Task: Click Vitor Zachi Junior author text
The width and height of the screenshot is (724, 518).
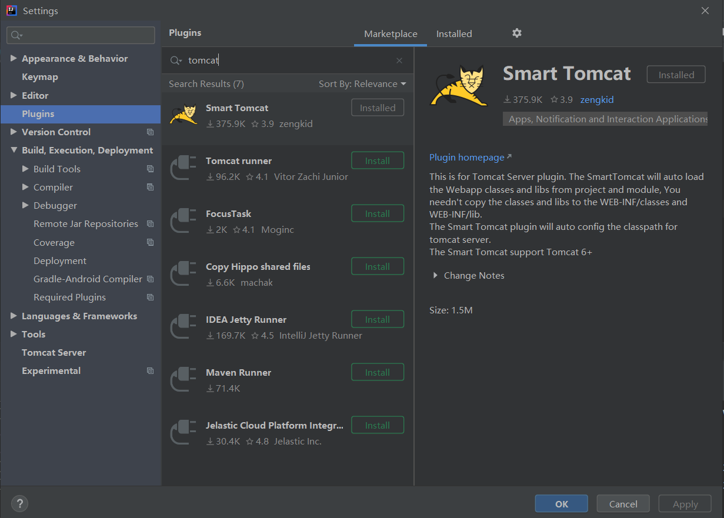Action: pos(311,177)
